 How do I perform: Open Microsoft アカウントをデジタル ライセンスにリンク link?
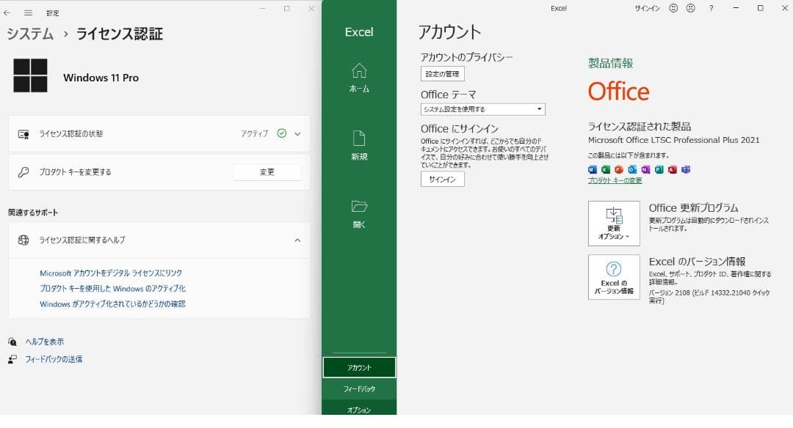point(111,273)
